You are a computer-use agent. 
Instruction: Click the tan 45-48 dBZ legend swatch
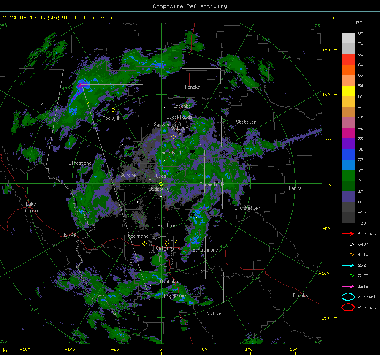coord(348,112)
